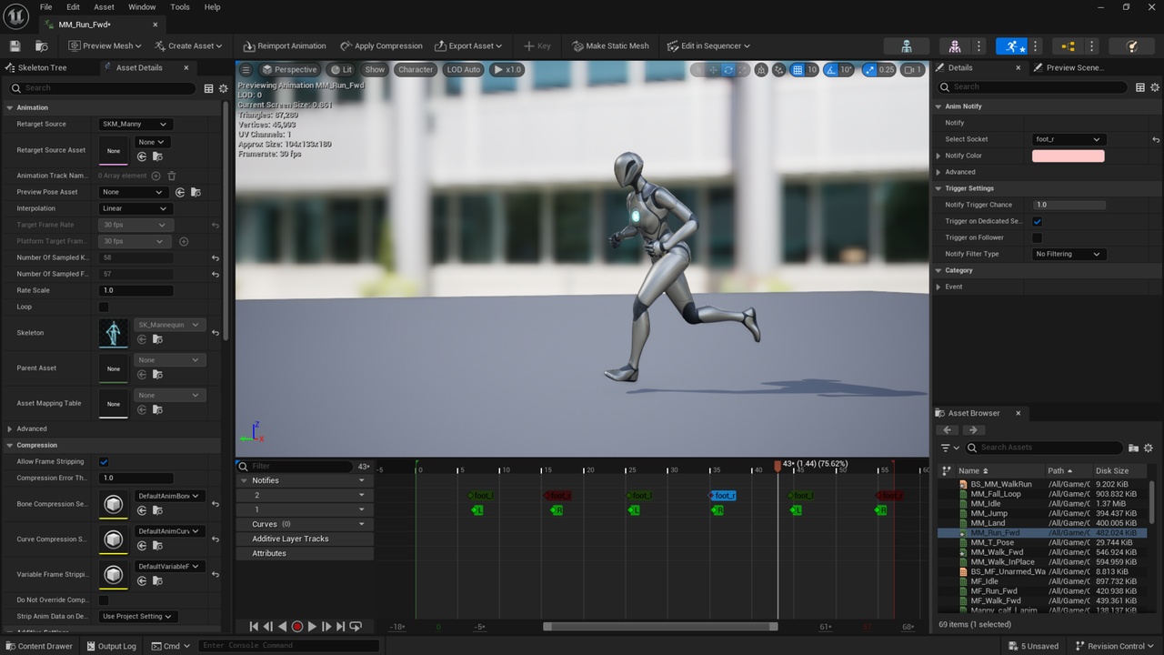Open the Preview Pose Asset dropdown

134,192
